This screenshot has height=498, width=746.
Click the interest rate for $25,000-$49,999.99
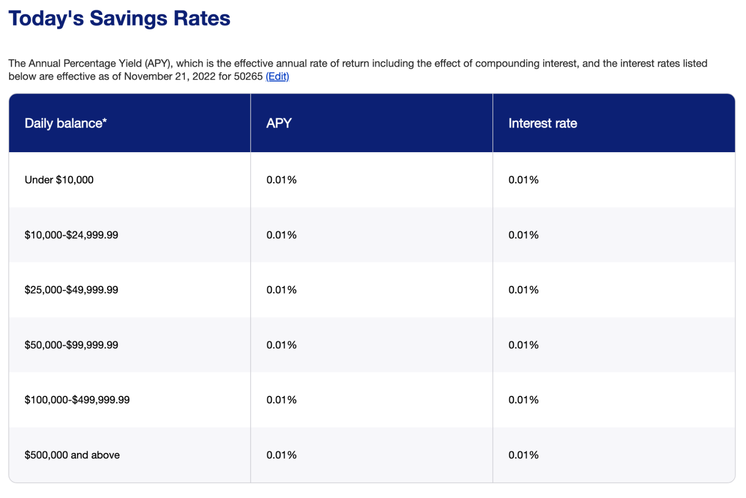[523, 290]
